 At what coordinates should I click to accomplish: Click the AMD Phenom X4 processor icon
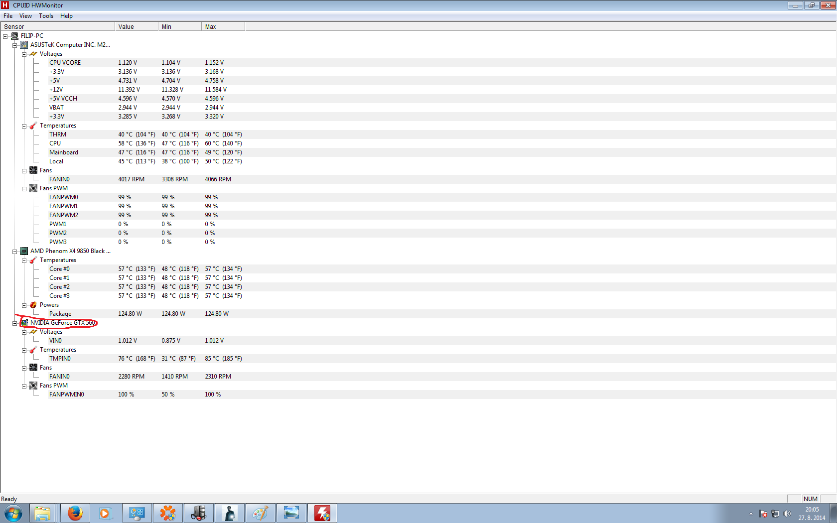pos(24,251)
